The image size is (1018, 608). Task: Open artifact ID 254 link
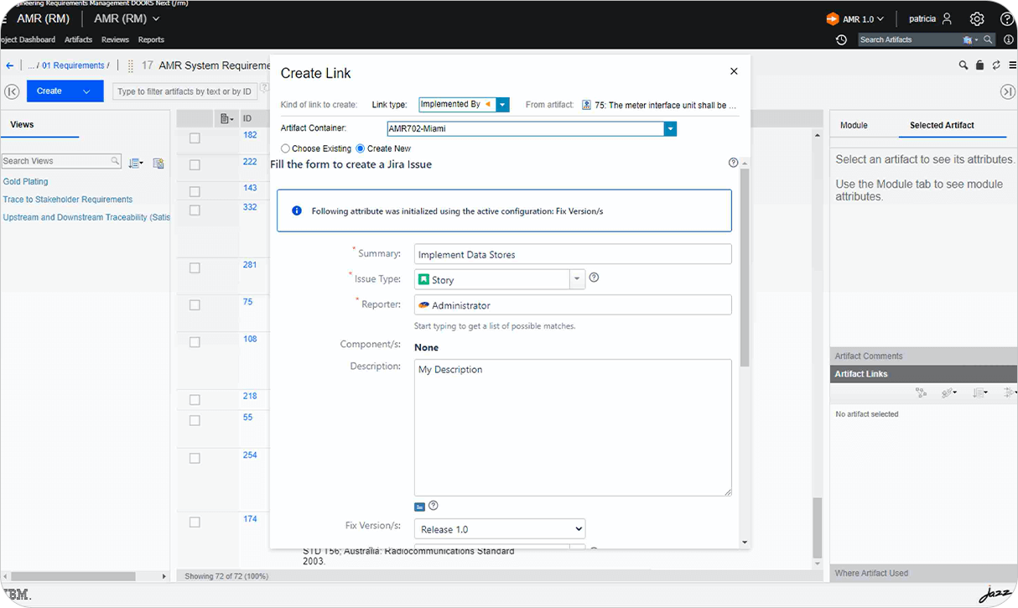tap(250, 455)
